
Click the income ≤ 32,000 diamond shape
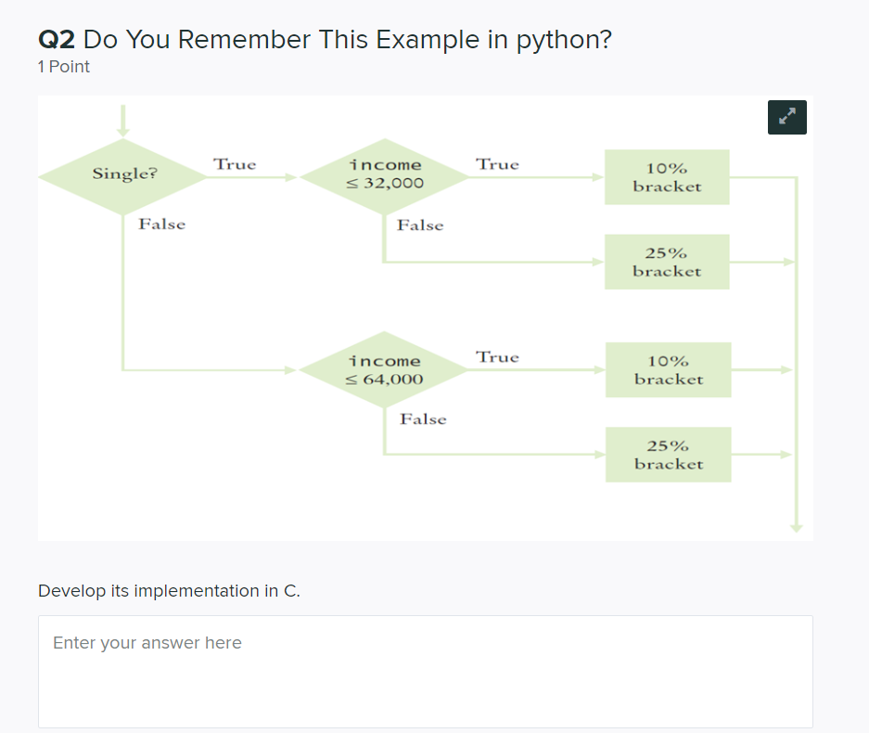pyautogui.click(x=385, y=174)
